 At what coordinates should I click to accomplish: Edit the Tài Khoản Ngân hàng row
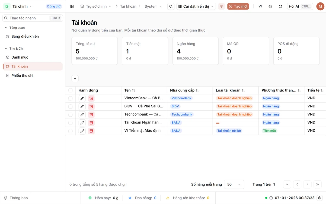pyautogui.click(x=82, y=123)
